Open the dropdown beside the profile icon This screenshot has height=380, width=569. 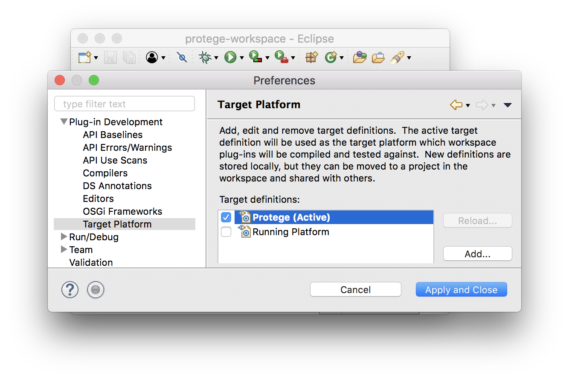coord(163,58)
